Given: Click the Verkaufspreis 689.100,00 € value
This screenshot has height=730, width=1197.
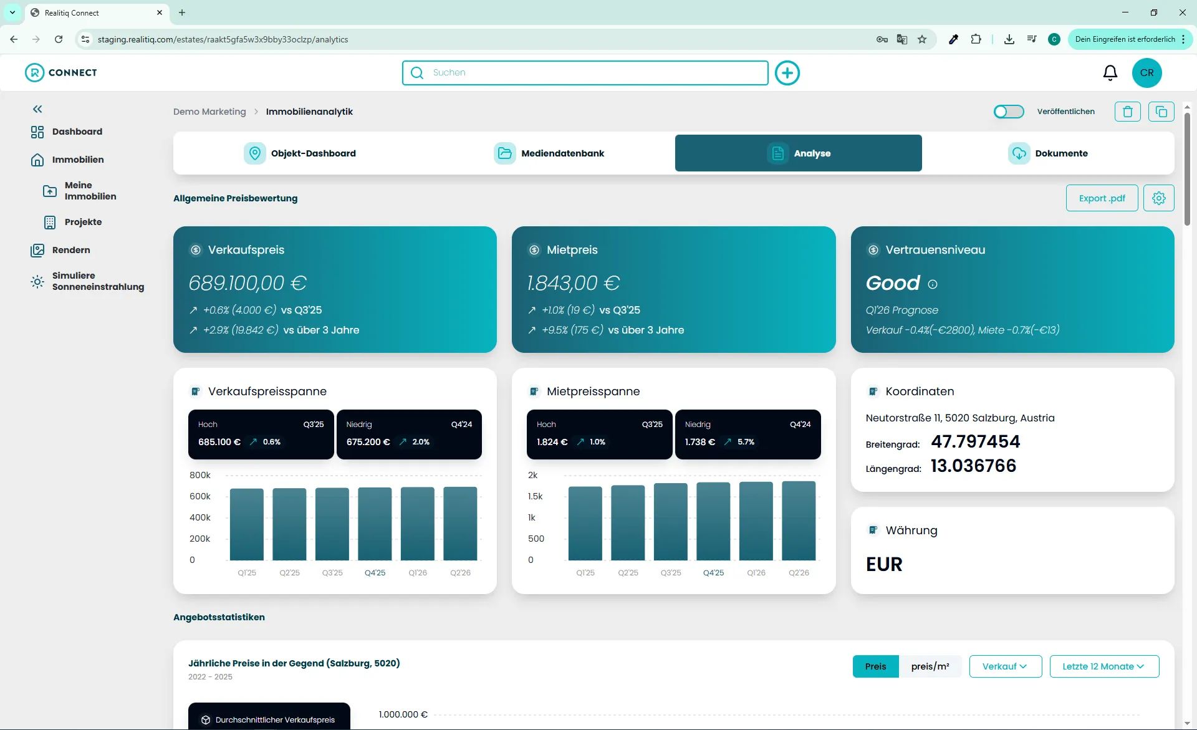Looking at the screenshot, I should 248,283.
